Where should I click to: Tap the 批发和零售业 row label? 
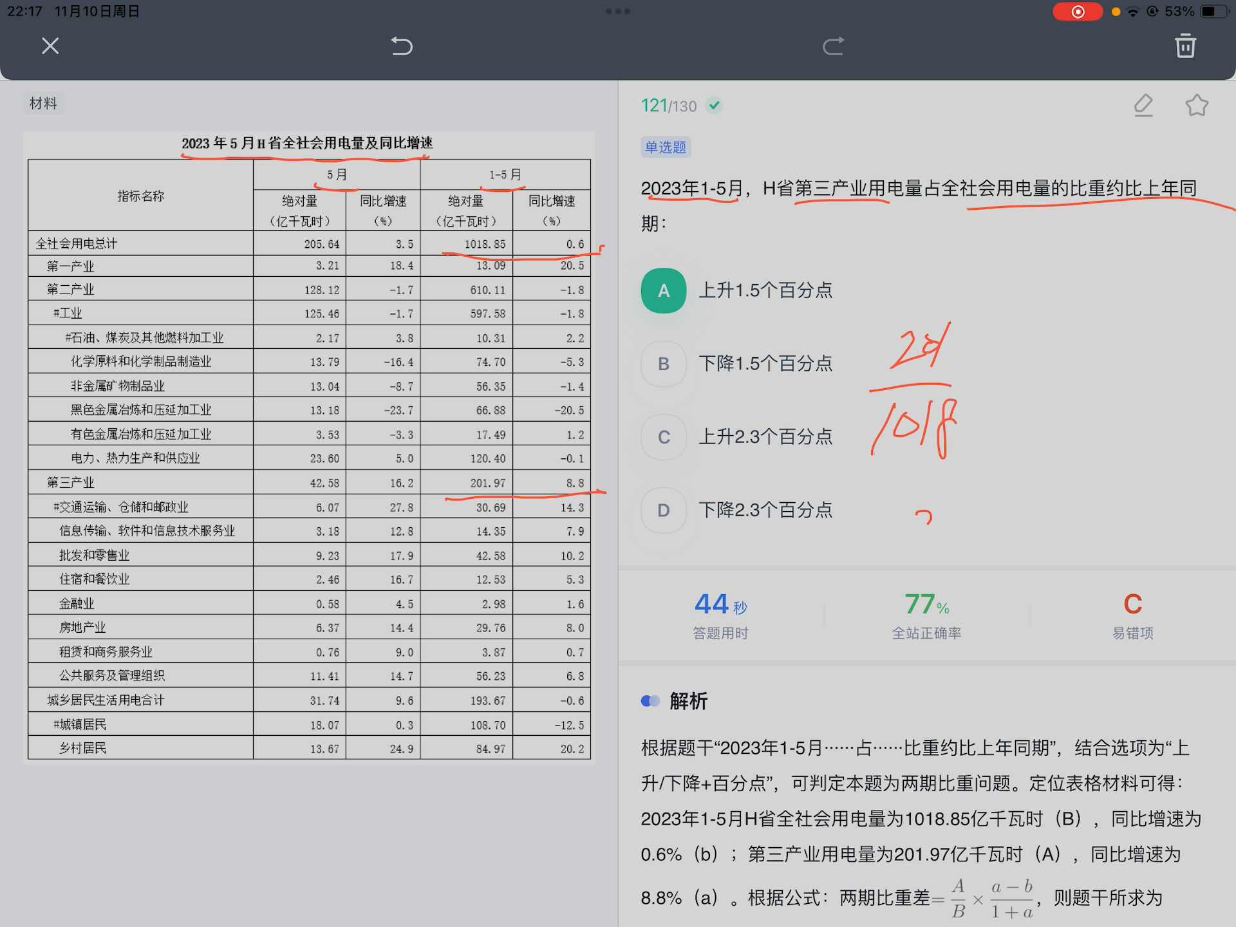(94, 556)
